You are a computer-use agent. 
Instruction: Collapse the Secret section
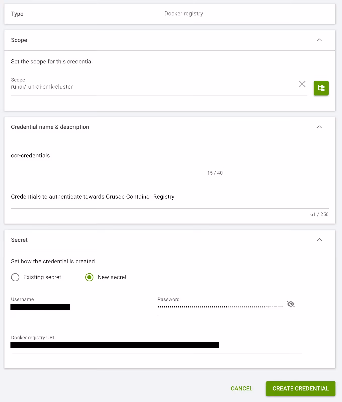tap(319, 240)
